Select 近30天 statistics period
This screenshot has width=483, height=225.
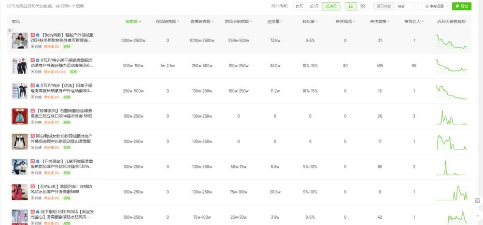point(332,6)
